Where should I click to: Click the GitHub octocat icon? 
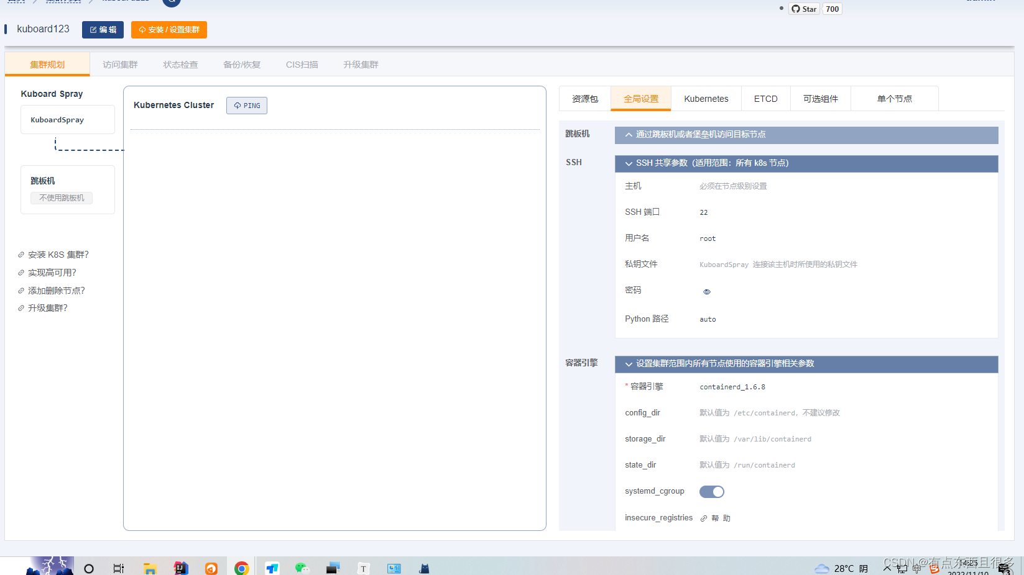pyautogui.click(x=796, y=9)
